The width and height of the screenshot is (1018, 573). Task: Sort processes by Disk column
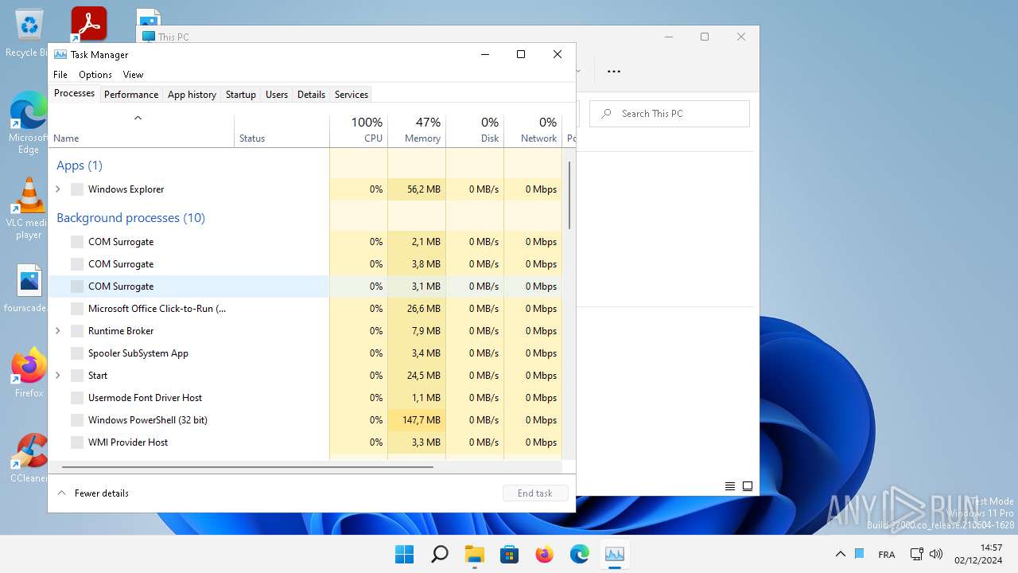pyautogui.click(x=475, y=131)
